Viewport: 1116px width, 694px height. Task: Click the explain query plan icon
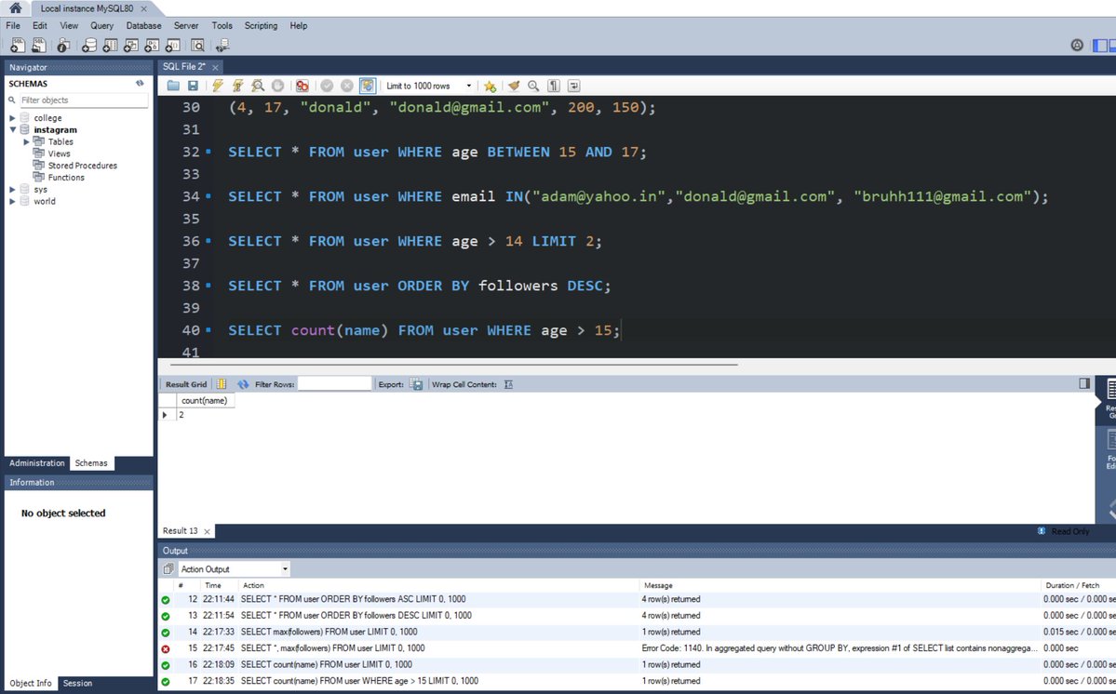coord(258,86)
